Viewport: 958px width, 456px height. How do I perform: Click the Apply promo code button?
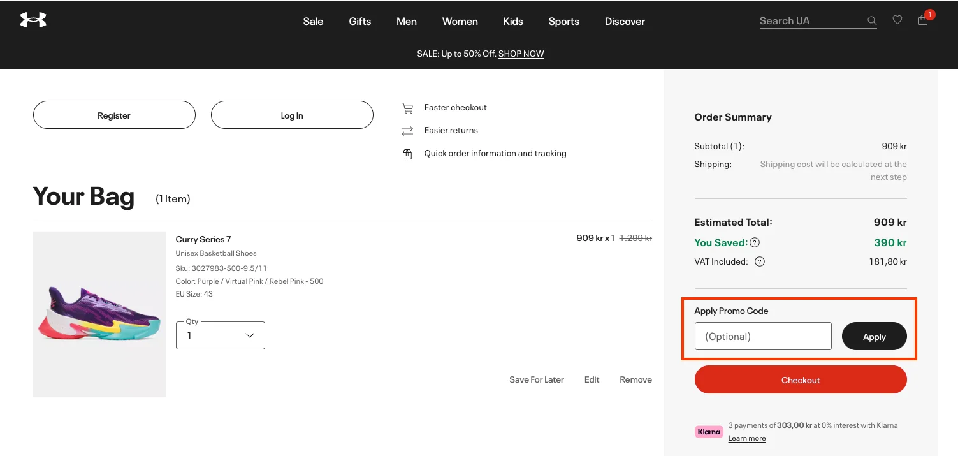(x=874, y=336)
